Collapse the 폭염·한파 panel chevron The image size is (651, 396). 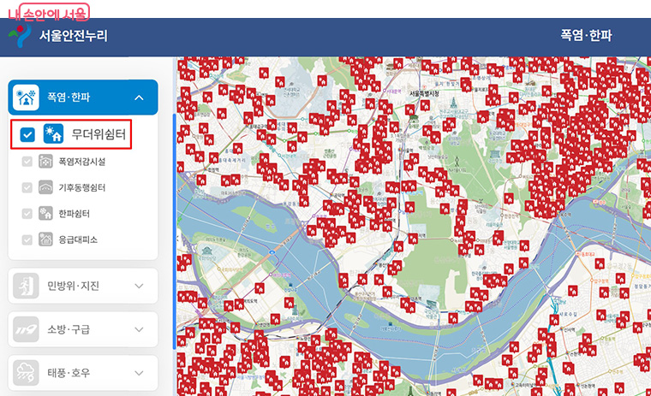[139, 98]
